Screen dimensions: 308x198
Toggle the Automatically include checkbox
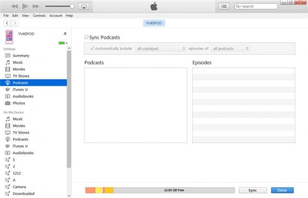coord(92,48)
